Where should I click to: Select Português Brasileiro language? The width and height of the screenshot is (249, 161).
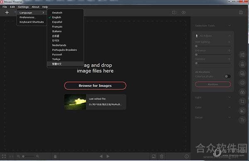pyautogui.click(x=65, y=50)
